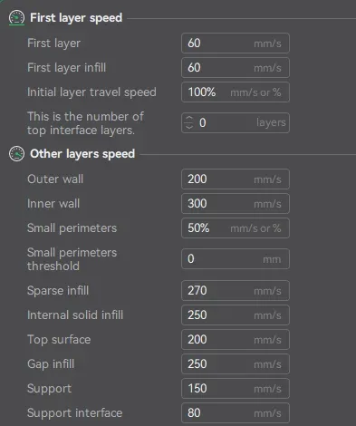Decrease top interface layers with down arrow
The width and height of the screenshot is (356, 426).
tap(189, 127)
